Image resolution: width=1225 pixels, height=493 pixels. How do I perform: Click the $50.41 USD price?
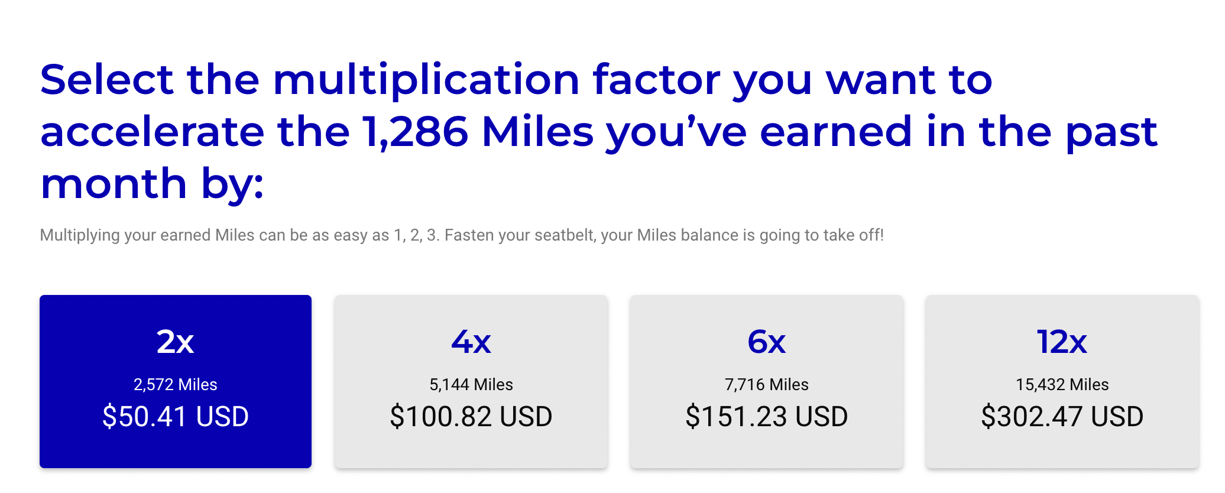click(175, 416)
